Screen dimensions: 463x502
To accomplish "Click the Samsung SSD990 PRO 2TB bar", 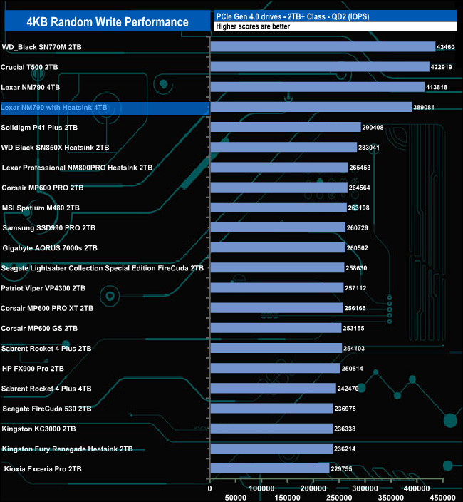I will coord(278,227).
